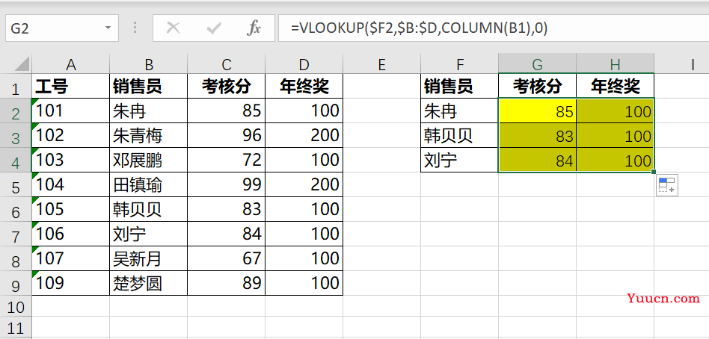Select cell with employee ID 109

click(x=70, y=282)
